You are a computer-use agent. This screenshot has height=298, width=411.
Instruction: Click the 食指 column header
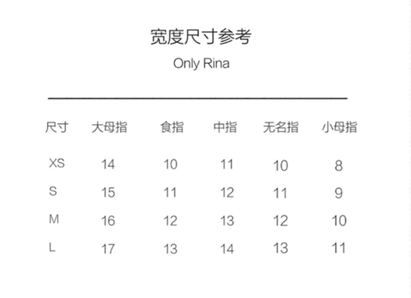point(171,127)
